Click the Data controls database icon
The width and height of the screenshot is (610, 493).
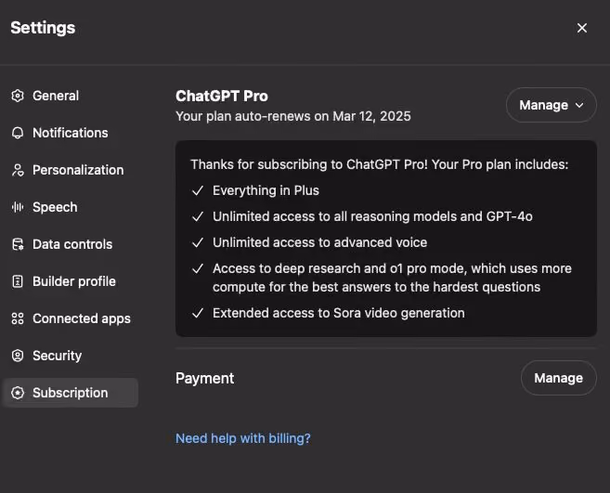point(18,244)
